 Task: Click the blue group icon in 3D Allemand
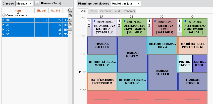[x=185, y=21]
